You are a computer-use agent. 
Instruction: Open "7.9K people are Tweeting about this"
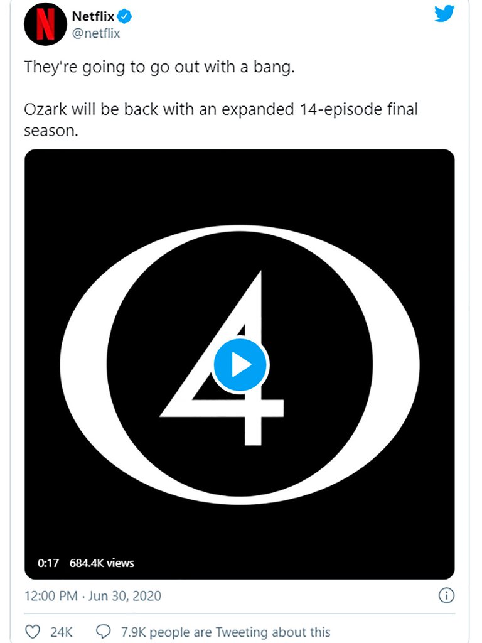(x=240, y=632)
